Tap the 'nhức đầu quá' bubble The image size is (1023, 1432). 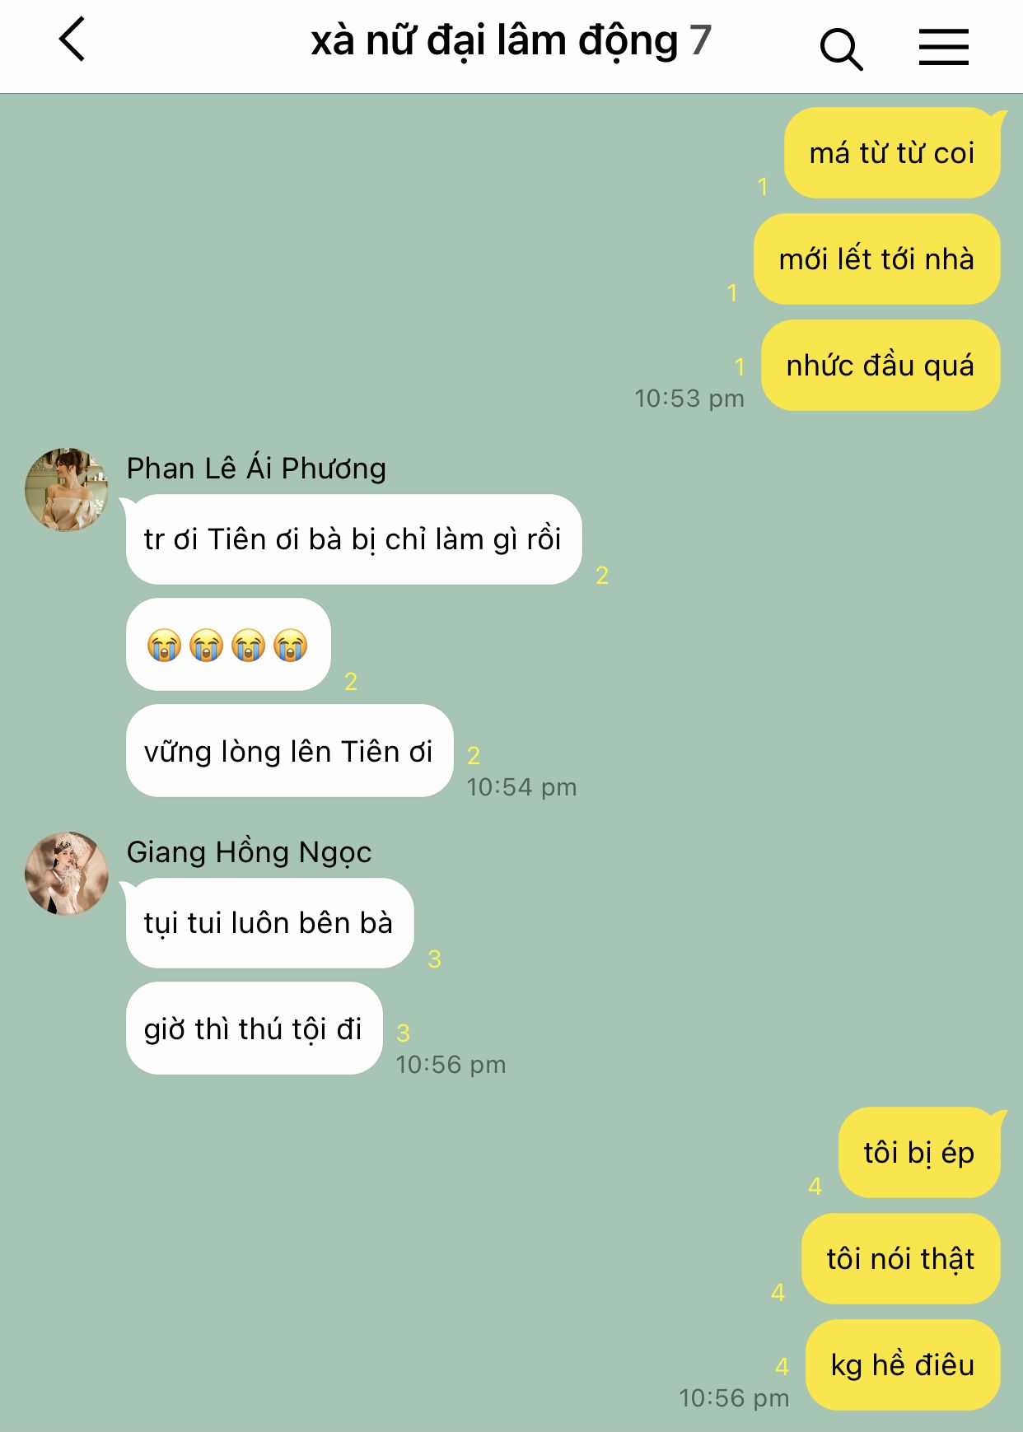click(881, 366)
